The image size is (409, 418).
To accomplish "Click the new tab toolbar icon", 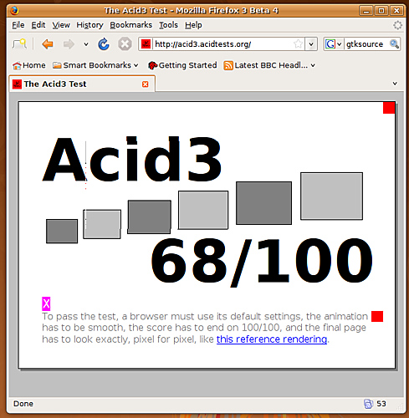I will pos(19,44).
